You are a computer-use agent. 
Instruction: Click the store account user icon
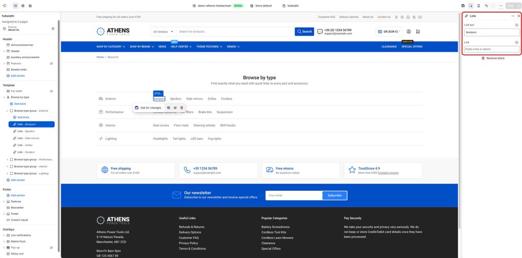[409, 32]
